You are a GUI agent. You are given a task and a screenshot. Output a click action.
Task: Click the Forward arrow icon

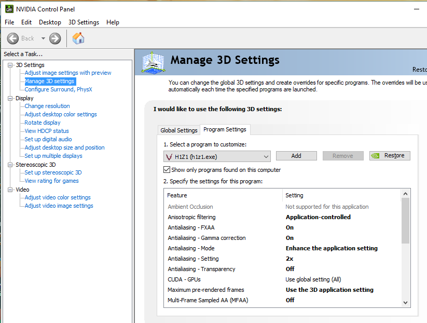55,38
